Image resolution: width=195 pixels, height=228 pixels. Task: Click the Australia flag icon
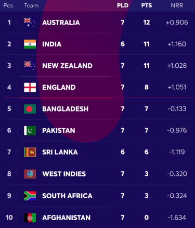pos(30,22)
